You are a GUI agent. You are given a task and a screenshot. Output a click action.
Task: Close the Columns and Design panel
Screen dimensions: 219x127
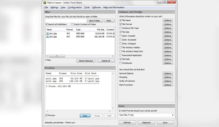tap(173, 12)
